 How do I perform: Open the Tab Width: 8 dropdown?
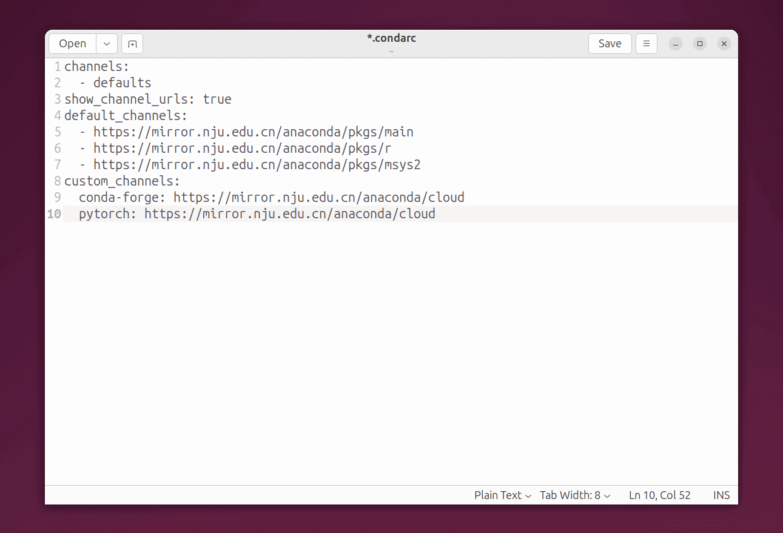pos(575,495)
